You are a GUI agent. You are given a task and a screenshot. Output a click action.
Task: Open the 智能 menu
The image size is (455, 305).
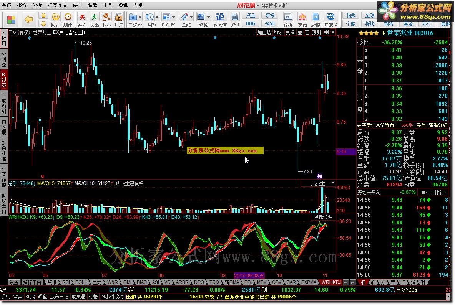[x=92, y=5]
